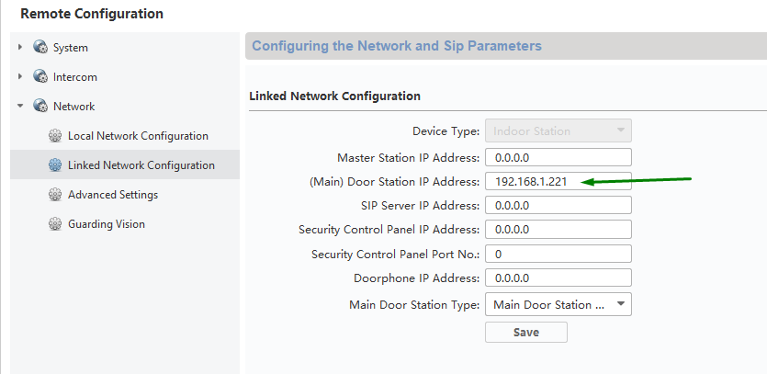Click the Security Control Panel Port No. field
Image resolution: width=767 pixels, height=374 pixels.
click(x=558, y=254)
